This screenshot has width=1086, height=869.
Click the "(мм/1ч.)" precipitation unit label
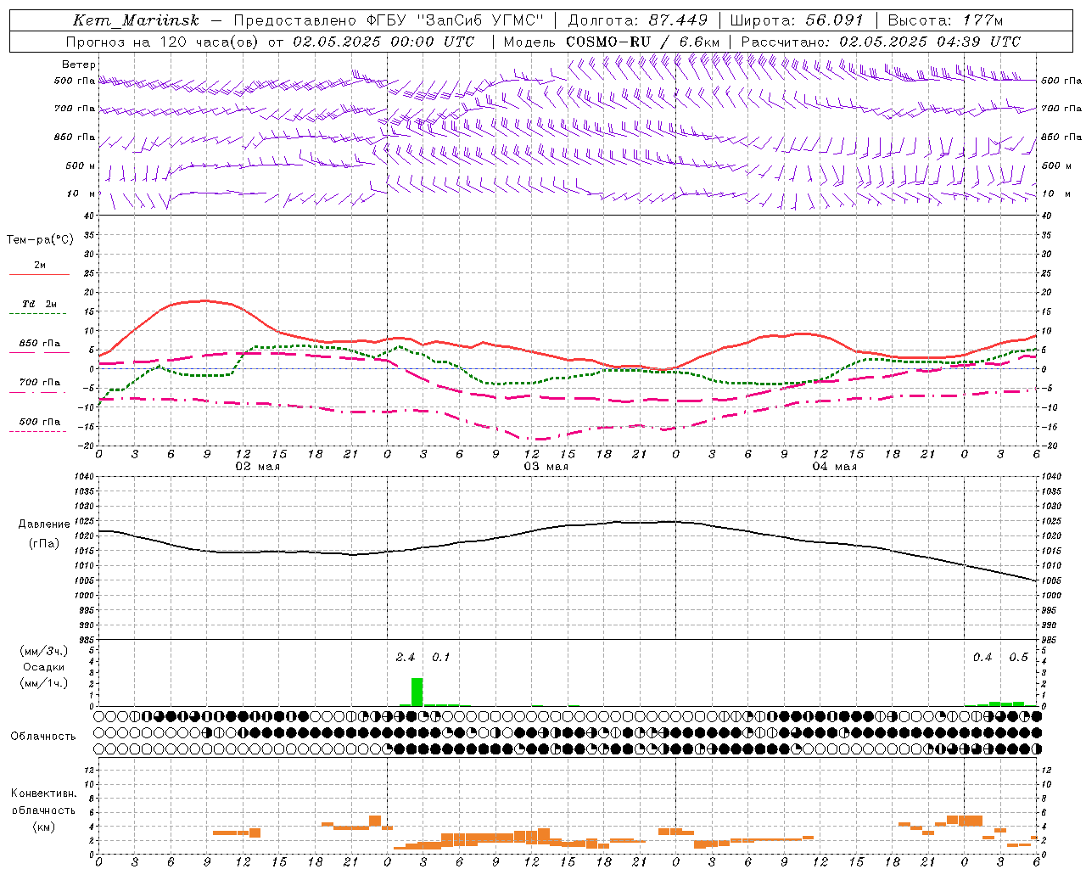click(x=44, y=683)
